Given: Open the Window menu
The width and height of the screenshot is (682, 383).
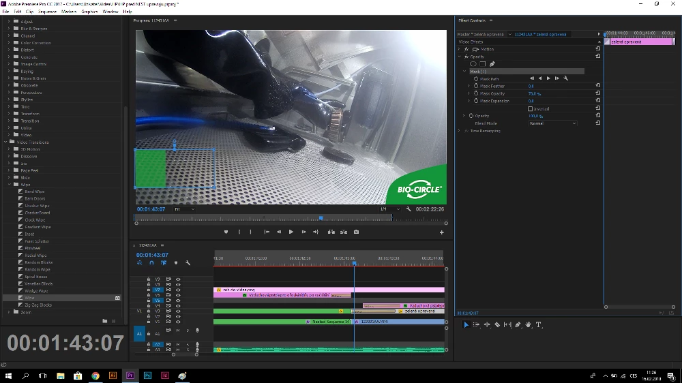Looking at the screenshot, I should (110, 12).
